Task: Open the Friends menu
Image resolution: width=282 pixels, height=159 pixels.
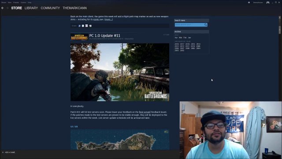Action: tap(16, 3)
